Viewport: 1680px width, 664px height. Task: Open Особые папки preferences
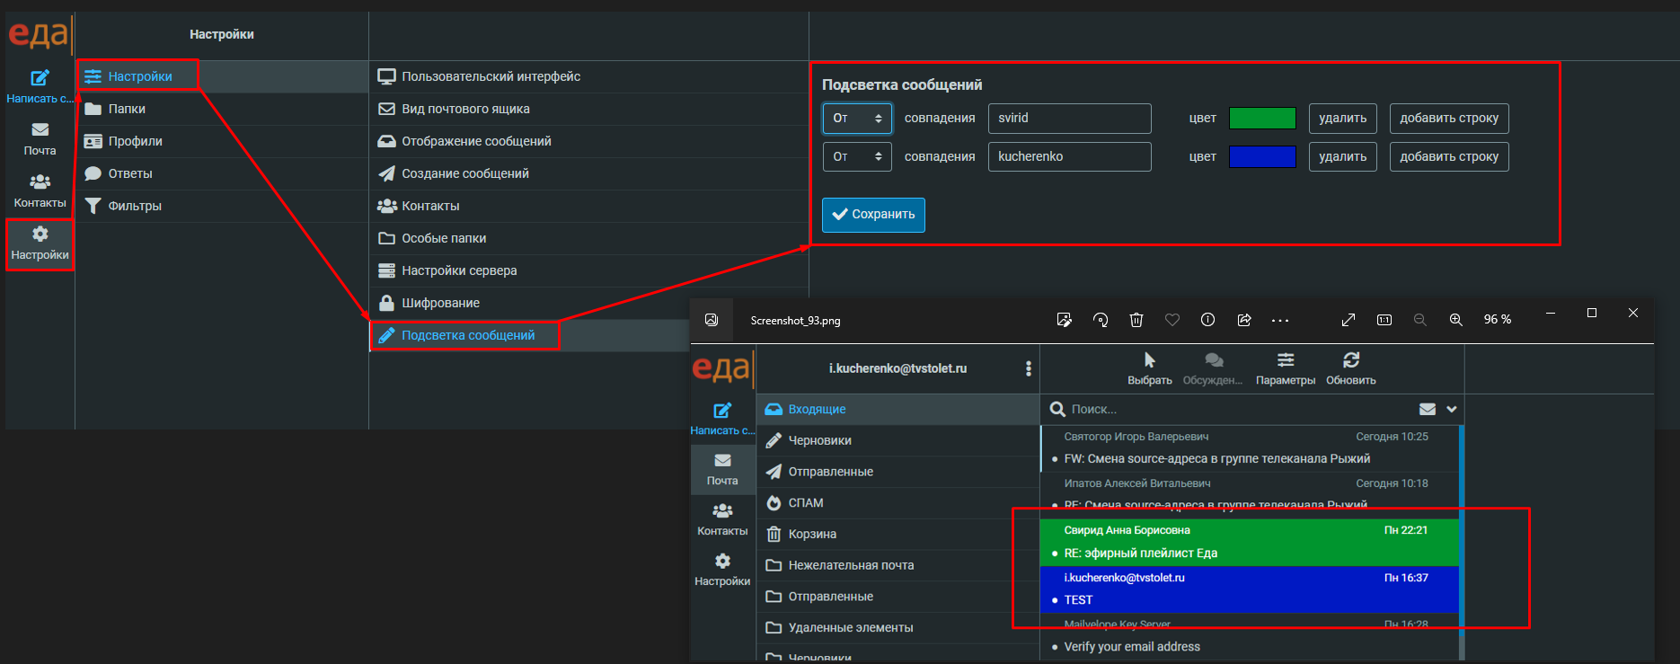click(x=588, y=238)
